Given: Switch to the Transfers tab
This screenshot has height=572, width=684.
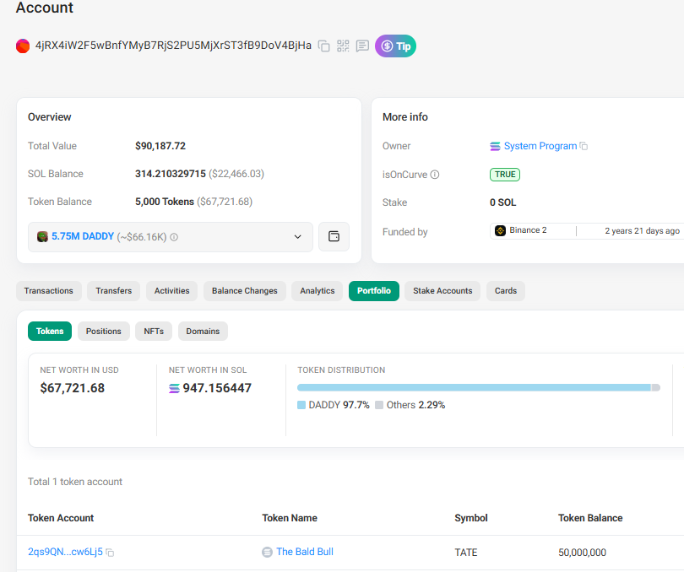Looking at the screenshot, I should pos(113,291).
